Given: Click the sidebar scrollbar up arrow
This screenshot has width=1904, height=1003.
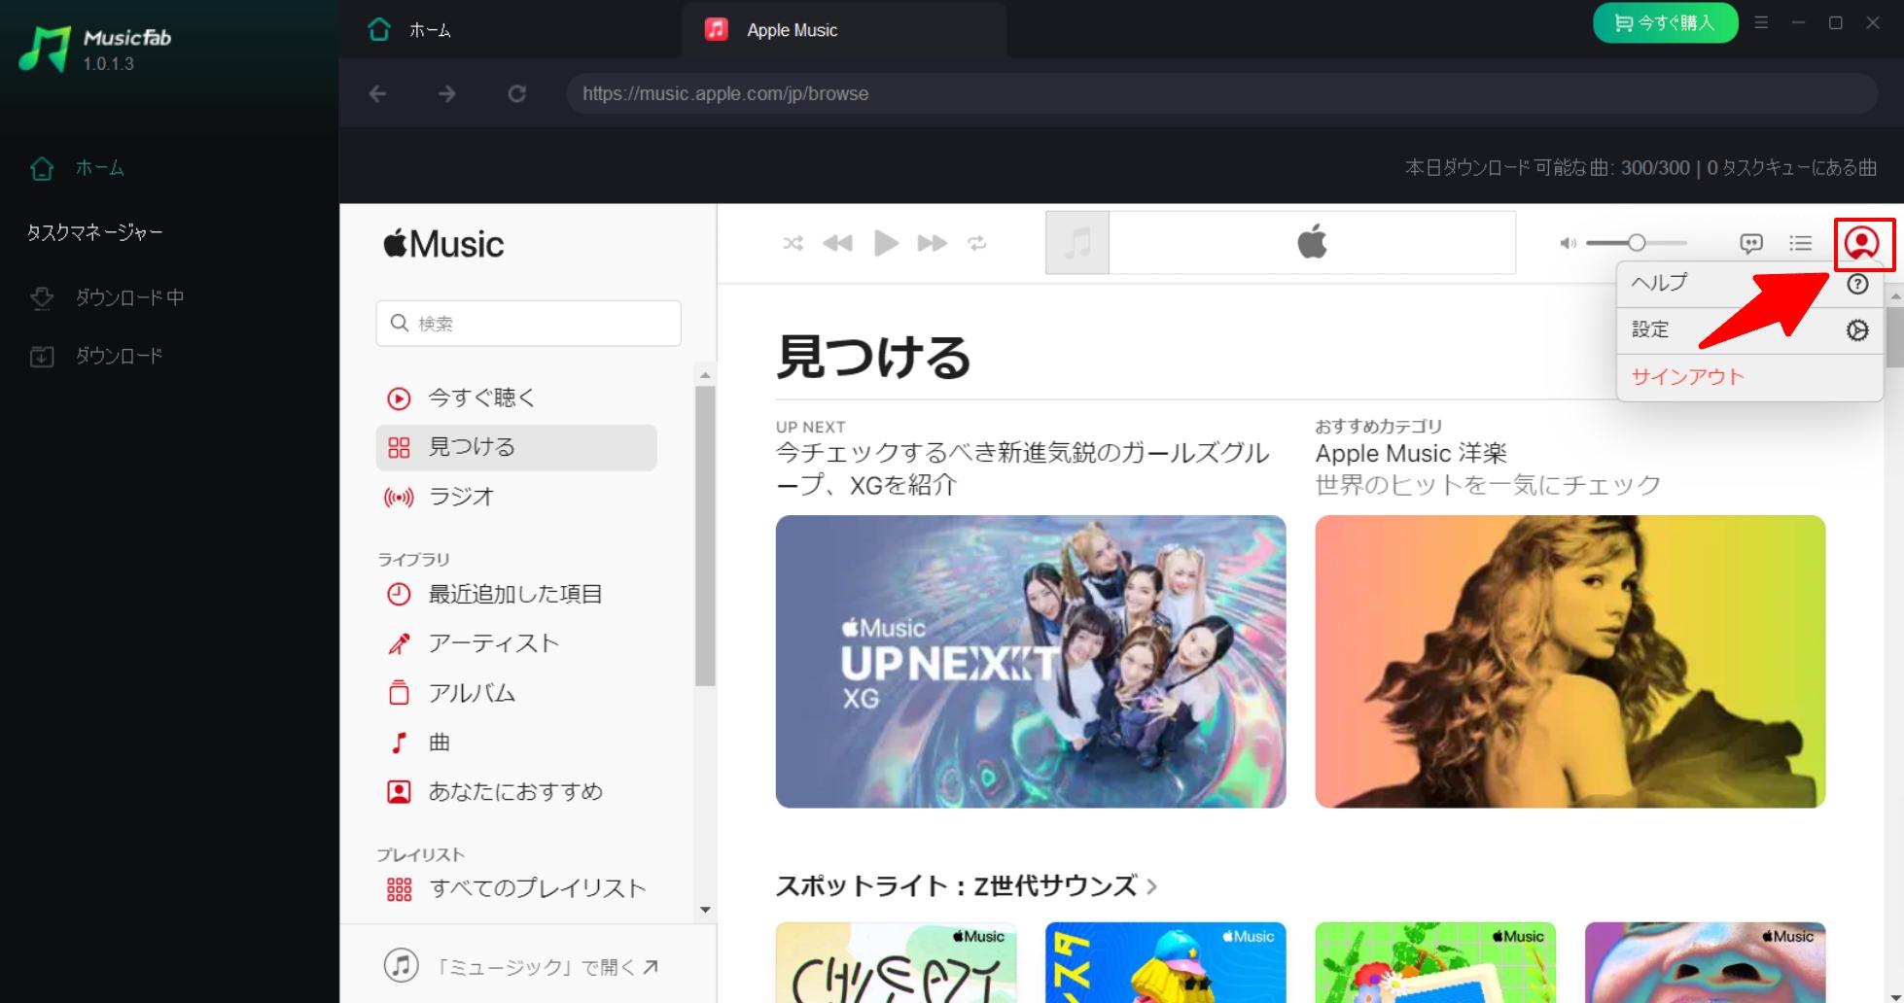Looking at the screenshot, I should pos(706,374).
